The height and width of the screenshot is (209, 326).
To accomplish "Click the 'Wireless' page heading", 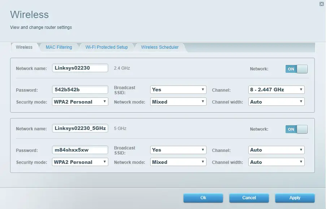I will point(29,14).
